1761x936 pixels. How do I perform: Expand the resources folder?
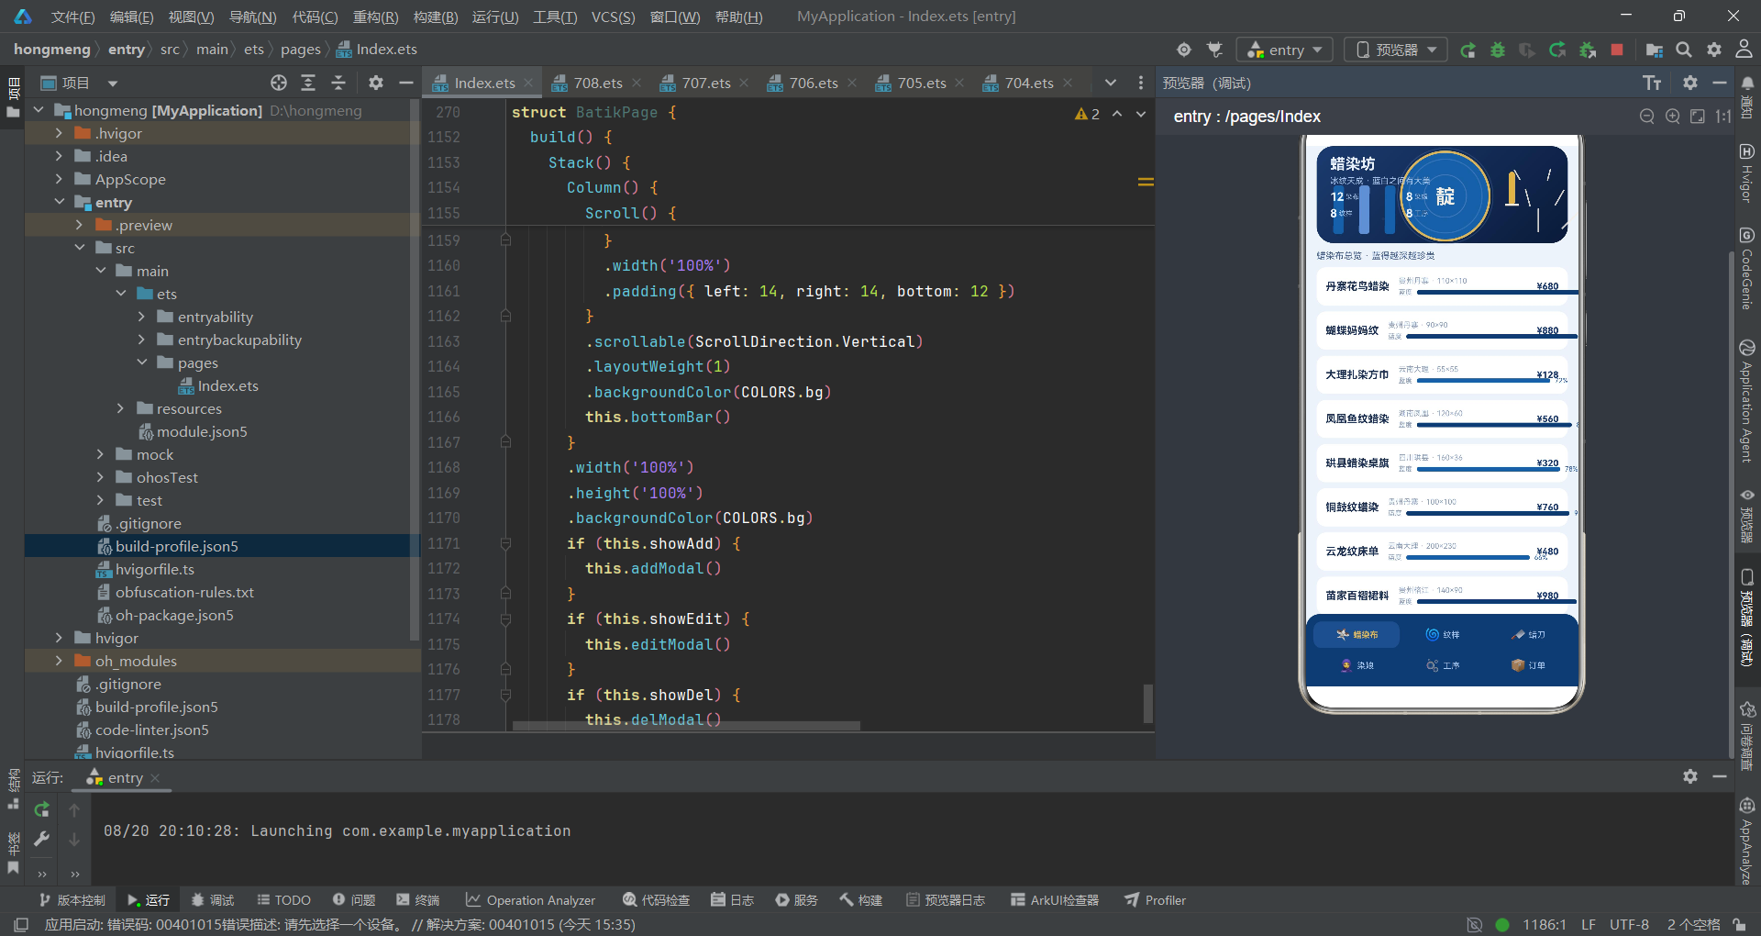pos(120,408)
